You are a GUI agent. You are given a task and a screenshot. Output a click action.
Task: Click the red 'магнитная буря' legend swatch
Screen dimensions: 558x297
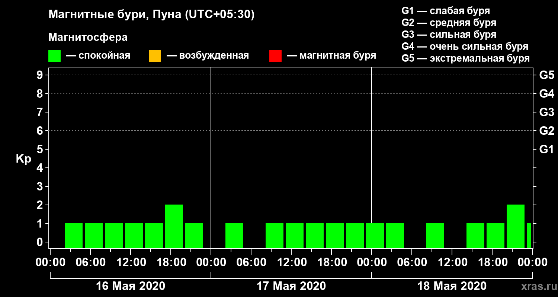tap(275, 56)
